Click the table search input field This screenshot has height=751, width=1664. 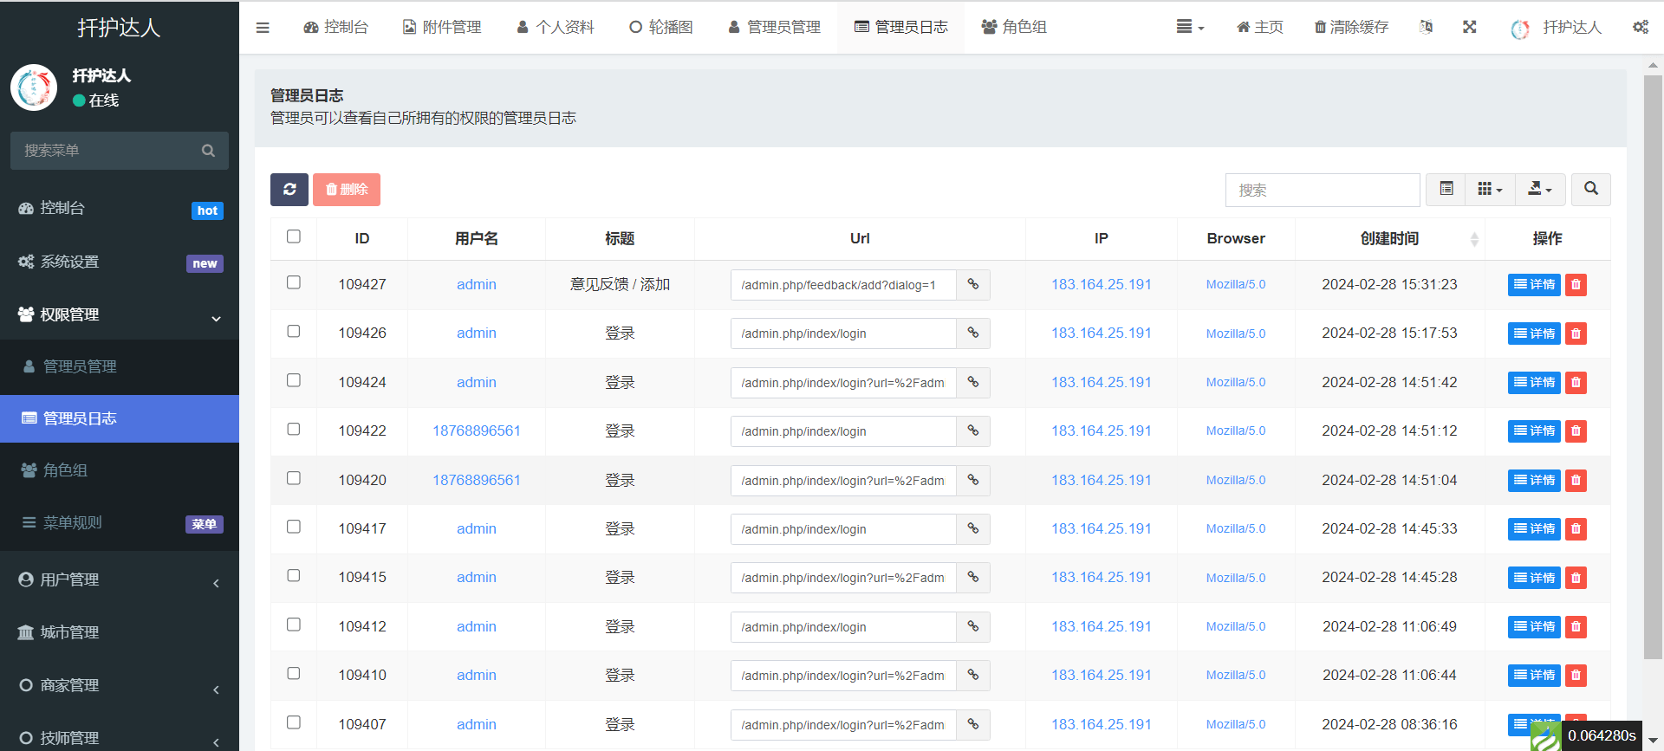coord(1322,191)
